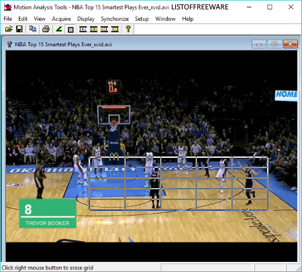
Task: Minimize the inner video document window
Action: coord(259,44)
